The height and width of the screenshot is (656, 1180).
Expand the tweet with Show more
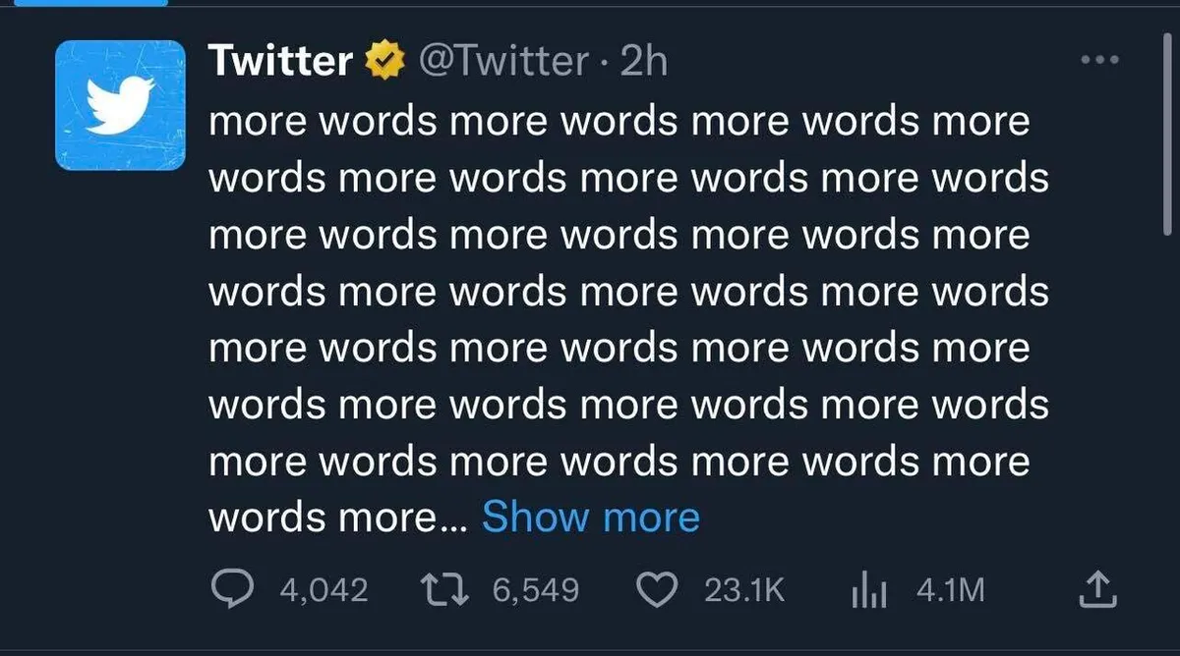click(x=590, y=517)
